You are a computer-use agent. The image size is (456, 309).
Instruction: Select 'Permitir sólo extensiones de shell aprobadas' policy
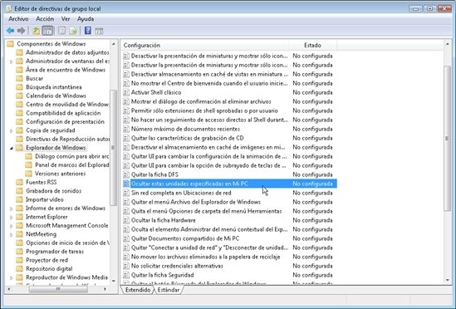(x=204, y=110)
